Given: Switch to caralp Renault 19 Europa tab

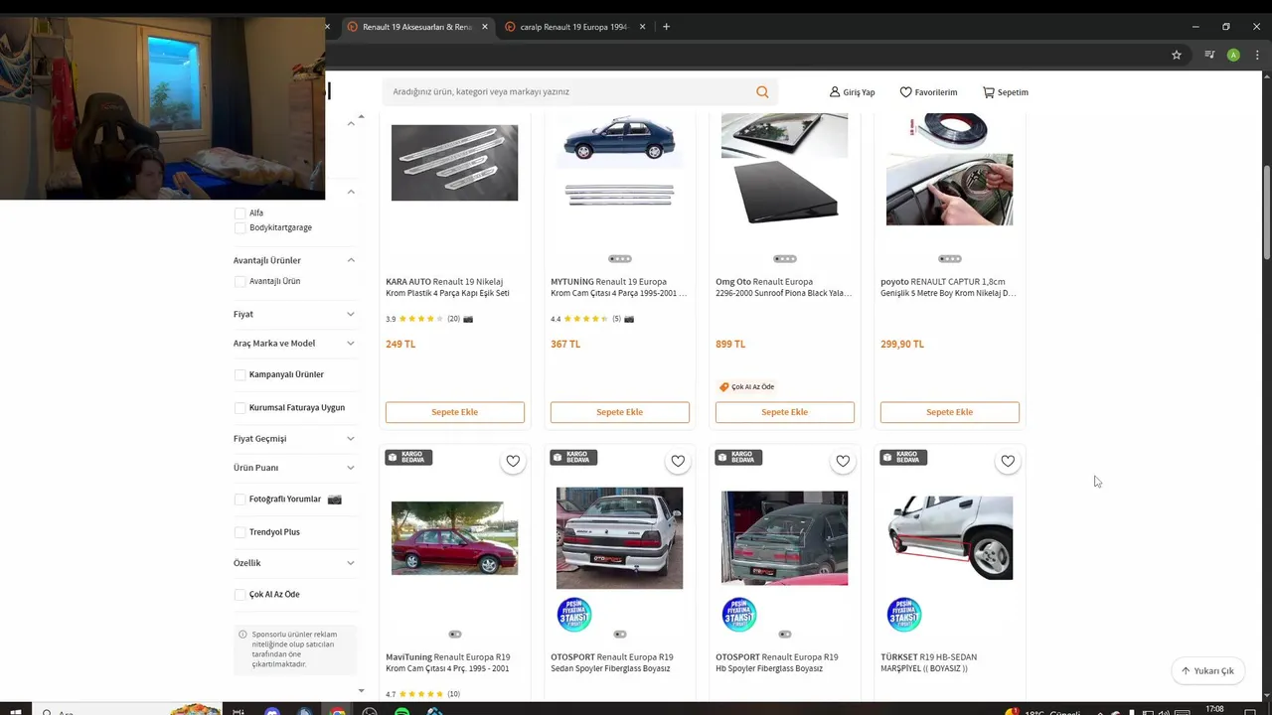Looking at the screenshot, I should tap(574, 27).
